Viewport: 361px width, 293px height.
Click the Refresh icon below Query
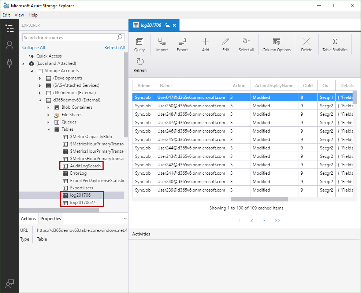(140, 62)
